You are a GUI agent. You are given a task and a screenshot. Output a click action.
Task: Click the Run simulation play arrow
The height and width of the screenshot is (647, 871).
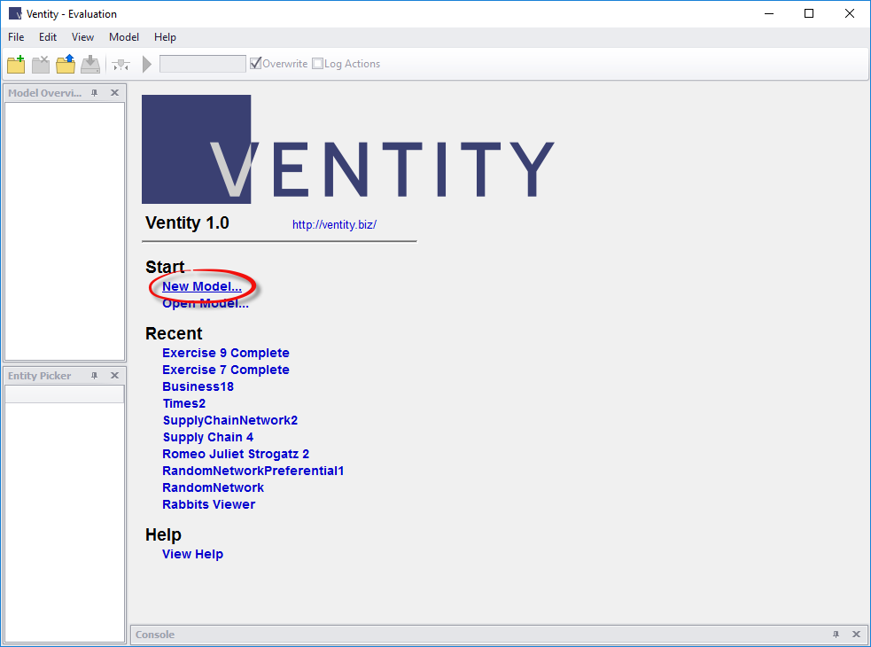pos(147,64)
